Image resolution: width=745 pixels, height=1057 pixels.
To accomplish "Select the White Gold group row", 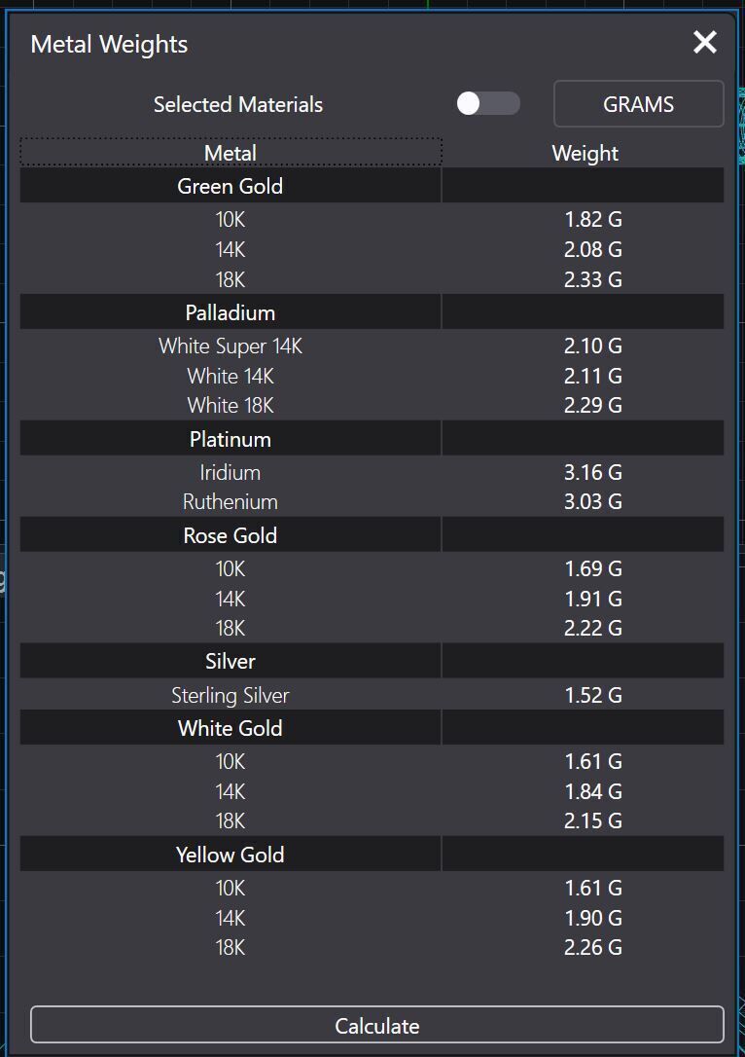I will (231, 728).
